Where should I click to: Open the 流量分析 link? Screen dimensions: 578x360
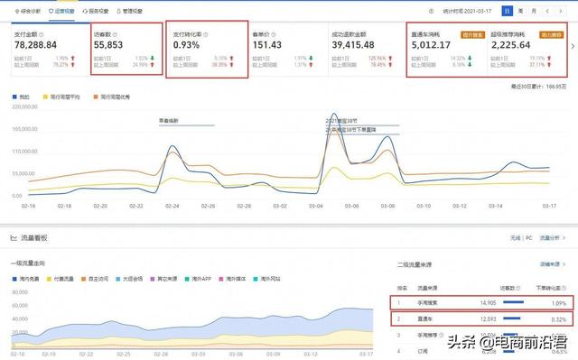(x=552, y=238)
